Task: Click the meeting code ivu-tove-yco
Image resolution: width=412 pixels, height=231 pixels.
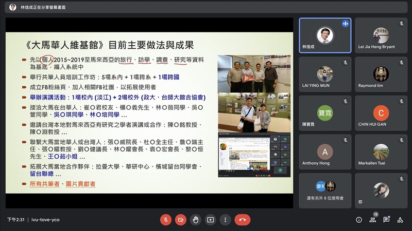Action: (x=45, y=220)
